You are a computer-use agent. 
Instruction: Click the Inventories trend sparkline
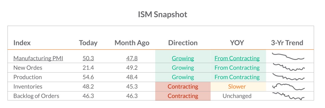coord(288,87)
